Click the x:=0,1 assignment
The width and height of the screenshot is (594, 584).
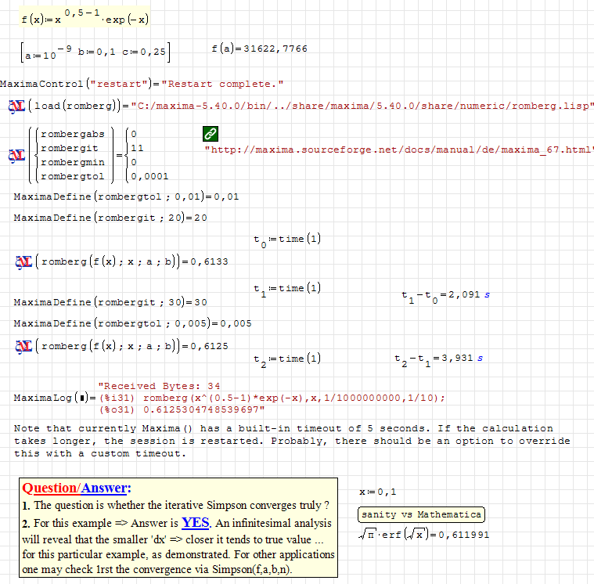377,492
